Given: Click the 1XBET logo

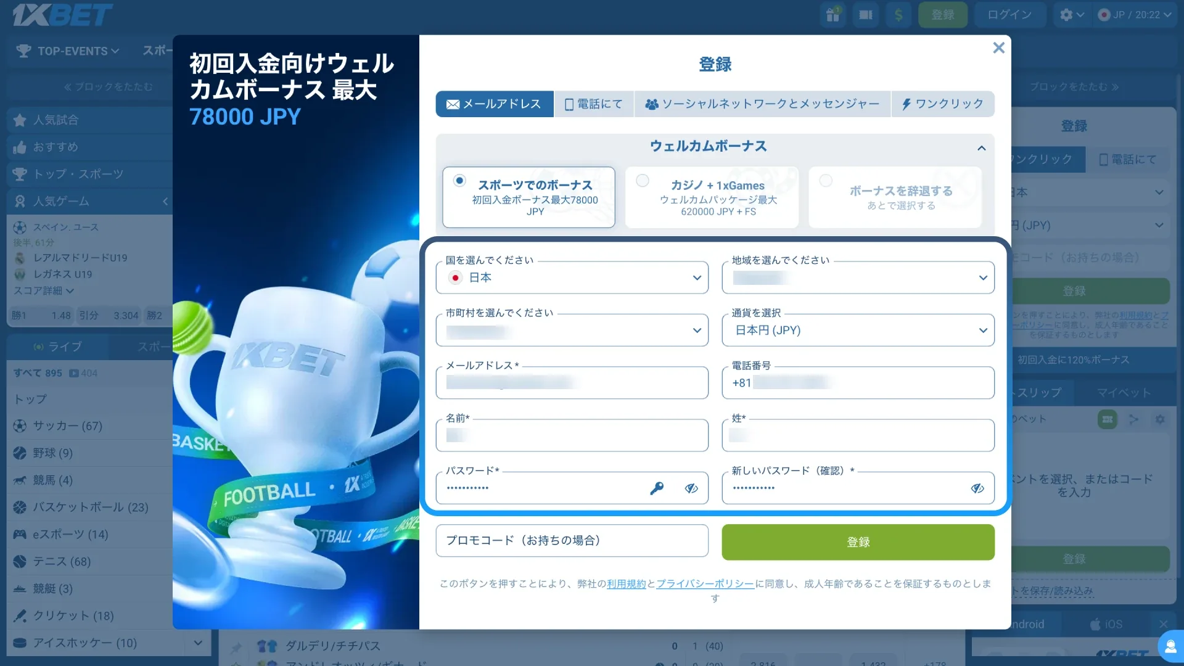Looking at the screenshot, I should coord(62,15).
